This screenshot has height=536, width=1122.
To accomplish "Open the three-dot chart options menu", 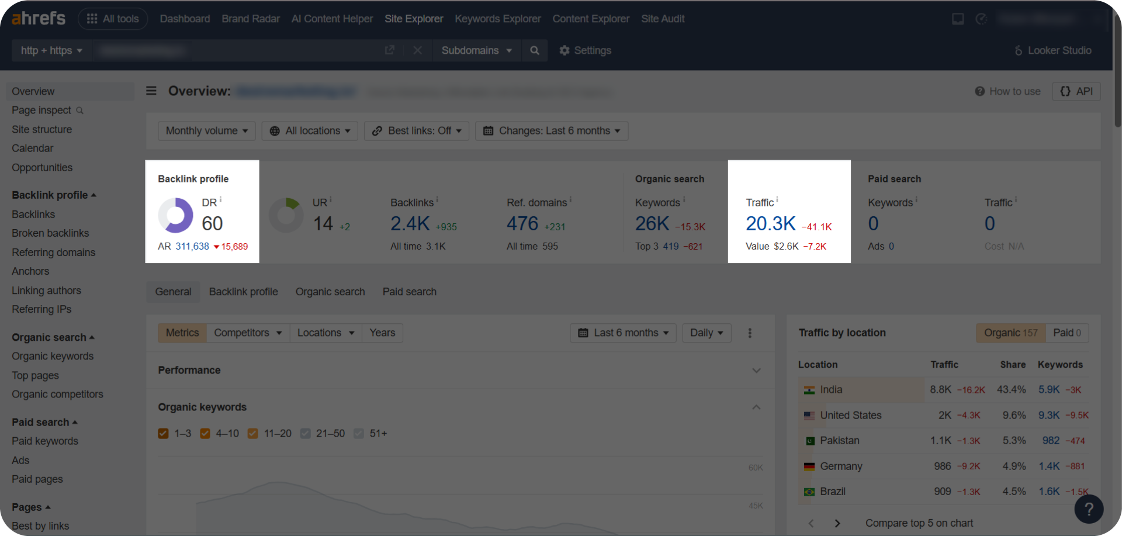I will coord(750,333).
